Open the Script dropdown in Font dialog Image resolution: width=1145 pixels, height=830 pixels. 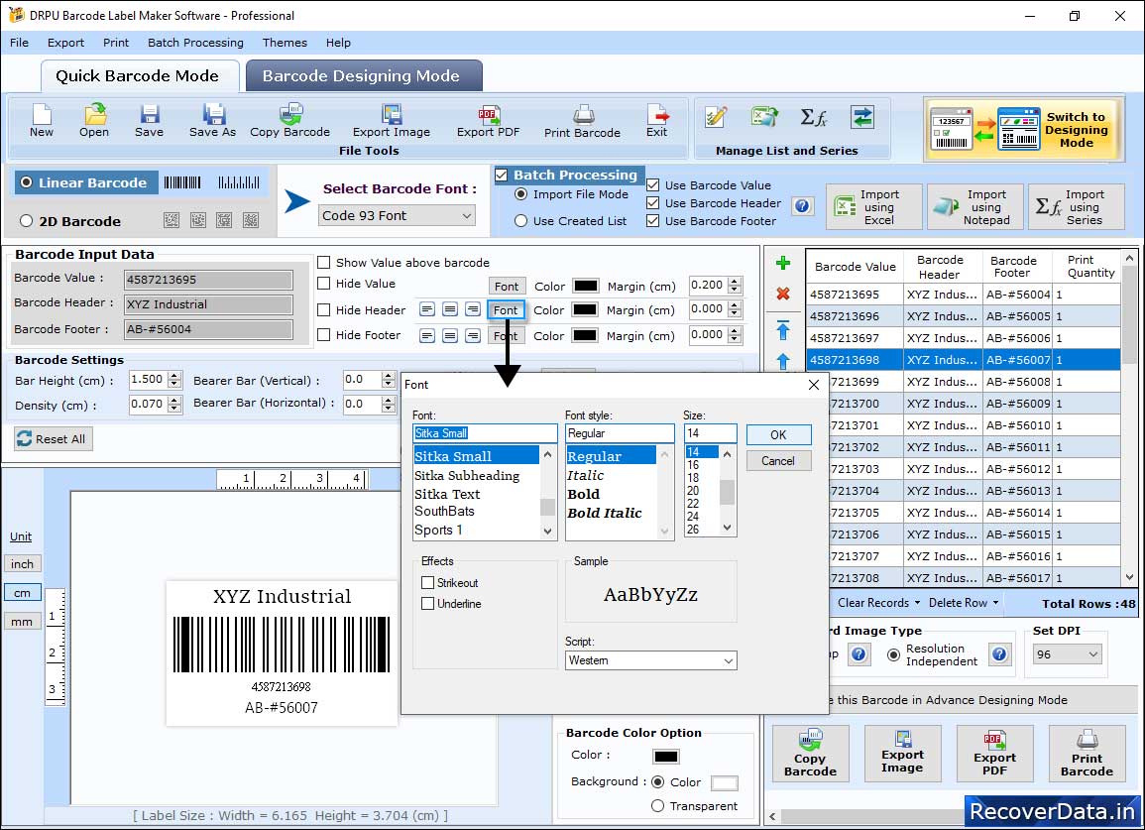[x=650, y=660]
